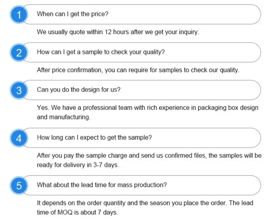Click "After you pay the sample charge" line

point(149,156)
